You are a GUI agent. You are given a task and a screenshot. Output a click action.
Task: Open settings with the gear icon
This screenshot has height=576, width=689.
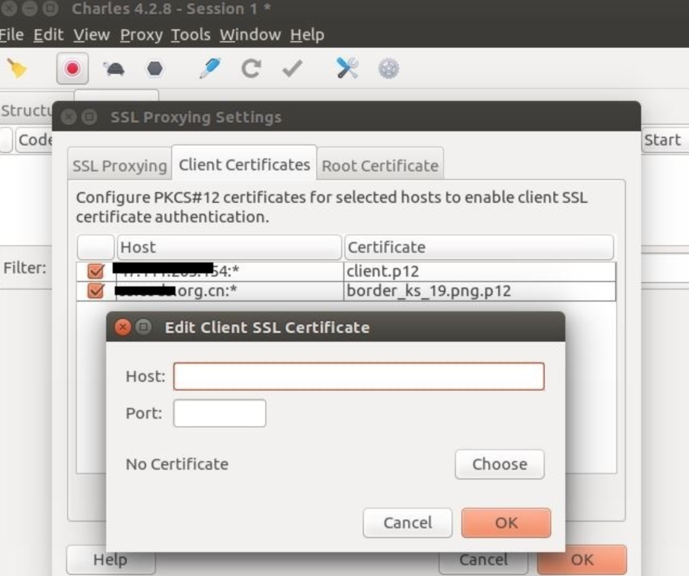pos(388,69)
